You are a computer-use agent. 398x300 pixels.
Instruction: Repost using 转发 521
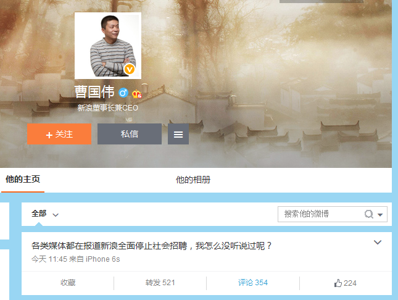tap(160, 283)
